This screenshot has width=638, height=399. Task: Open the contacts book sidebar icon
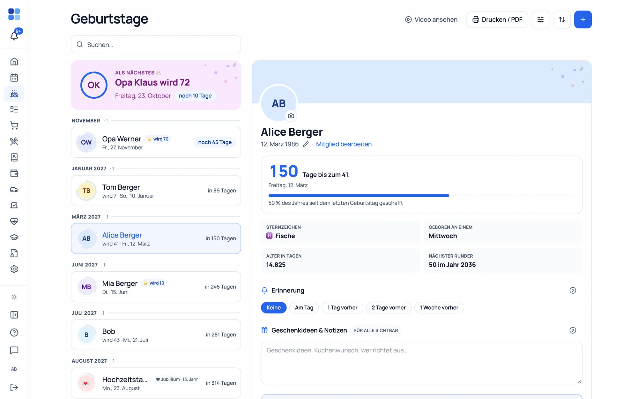tap(14, 157)
